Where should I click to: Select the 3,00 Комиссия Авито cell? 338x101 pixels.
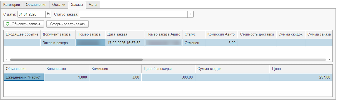221,43
